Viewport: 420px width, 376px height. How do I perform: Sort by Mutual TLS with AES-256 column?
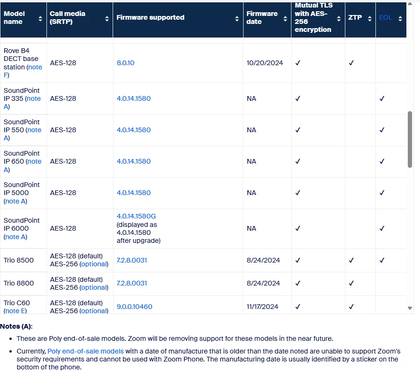(x=339, y=18)
